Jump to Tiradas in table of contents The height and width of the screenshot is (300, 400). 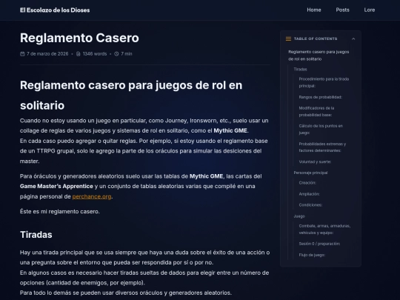[300, 70]
